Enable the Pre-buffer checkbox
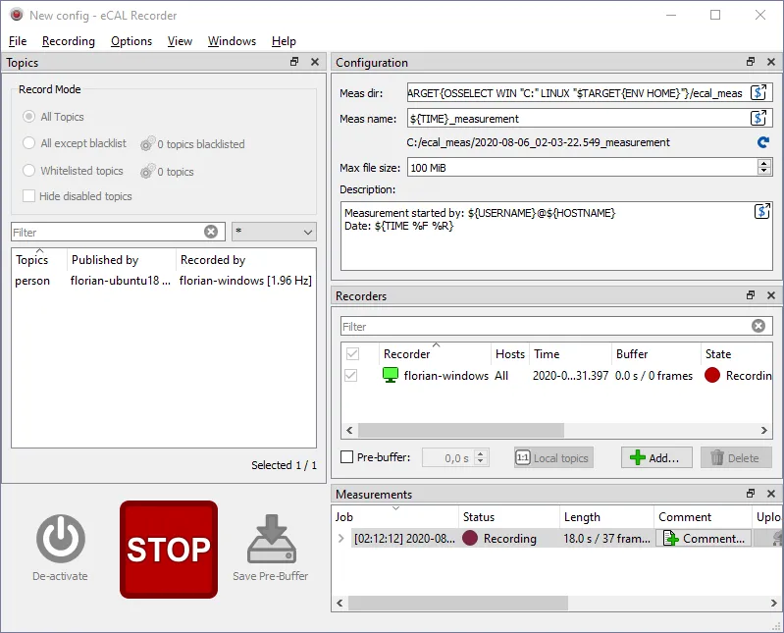Image resolution: width=784 pixels, height=633 pixels. [346, 457]
